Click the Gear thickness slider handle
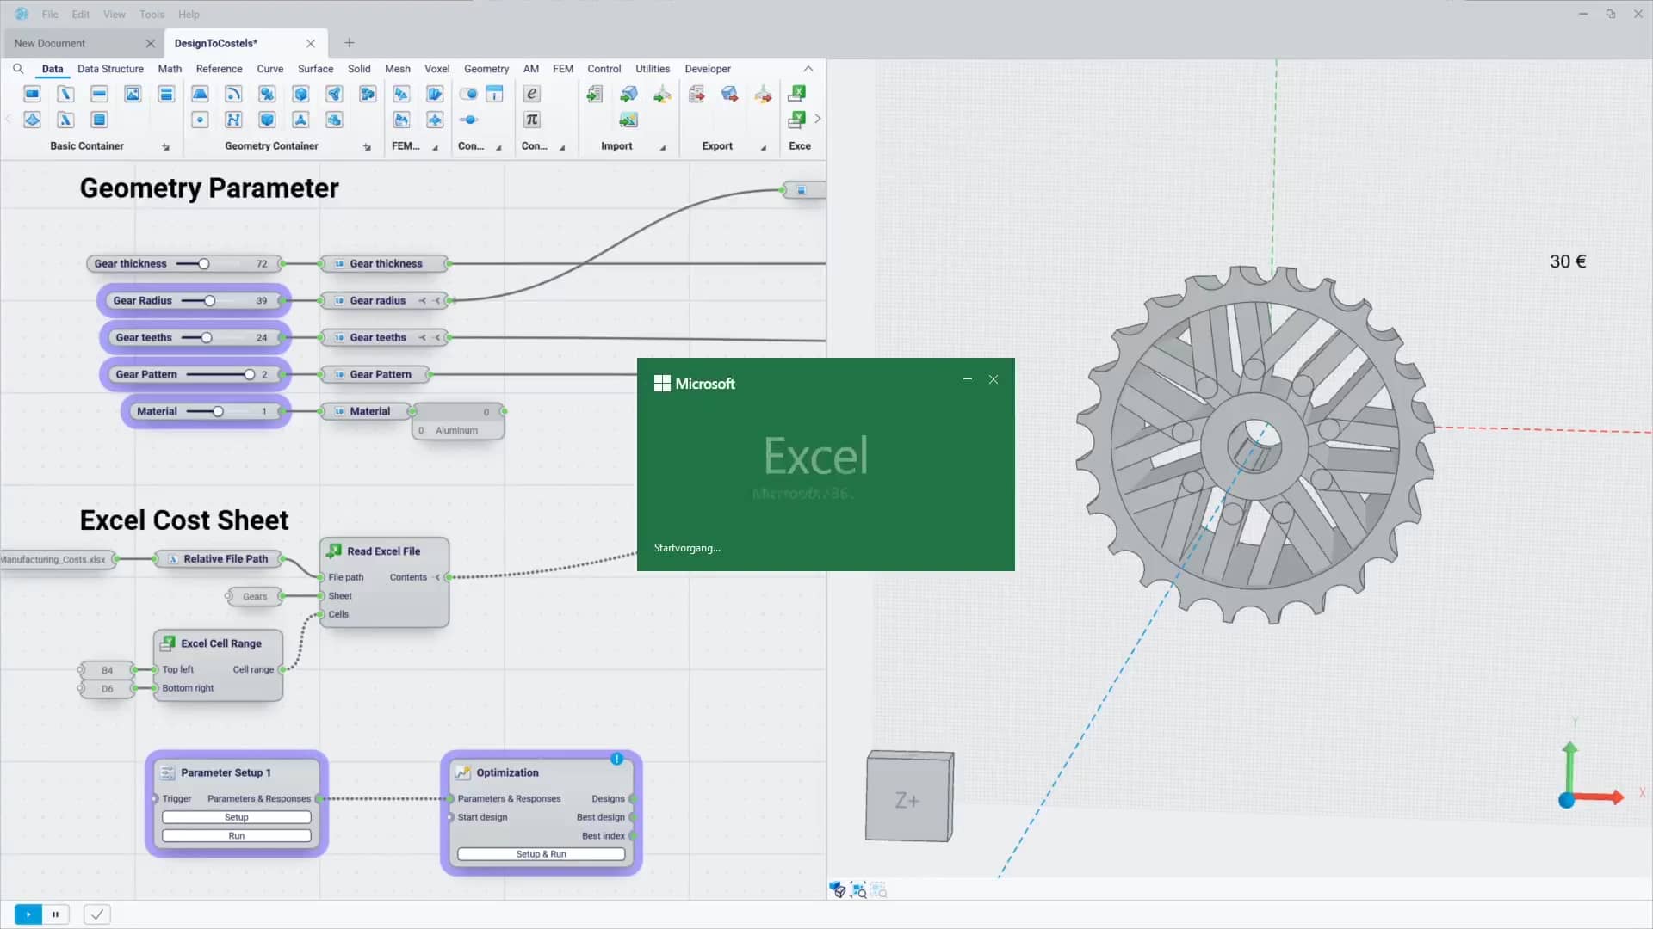Viewport: 1653px width, 929px height. 204,264
